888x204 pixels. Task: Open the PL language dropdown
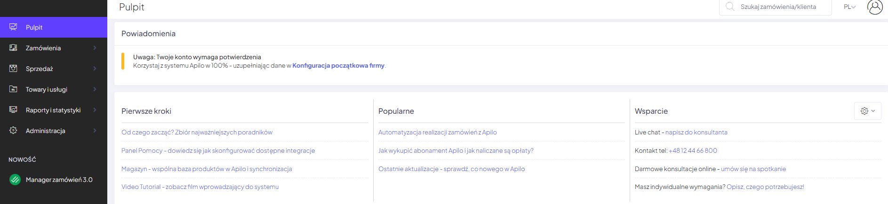849,7
